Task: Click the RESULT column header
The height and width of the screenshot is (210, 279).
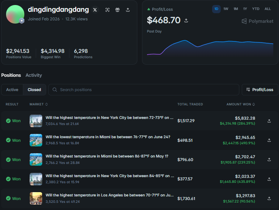Action: point(12,104)
